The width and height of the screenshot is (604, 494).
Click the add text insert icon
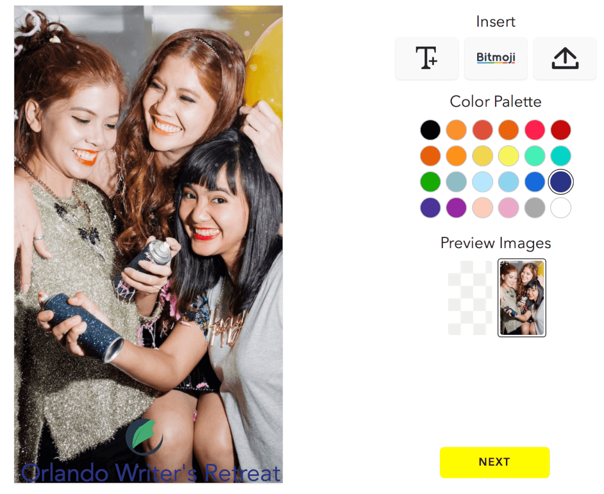tap(427, 58)
